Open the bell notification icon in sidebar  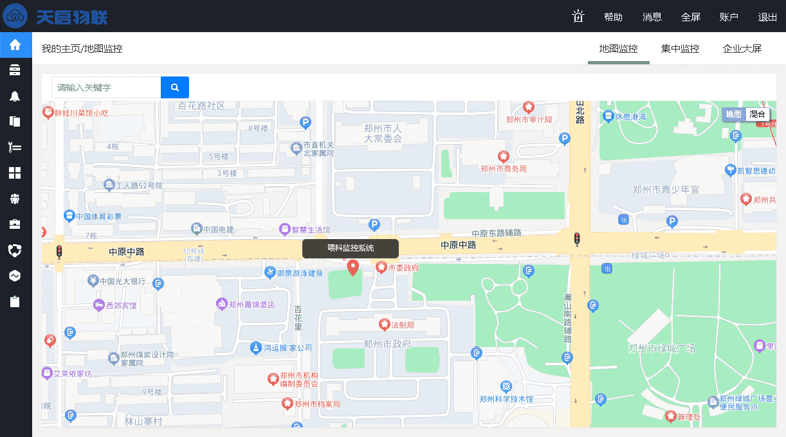click(15, 96)
